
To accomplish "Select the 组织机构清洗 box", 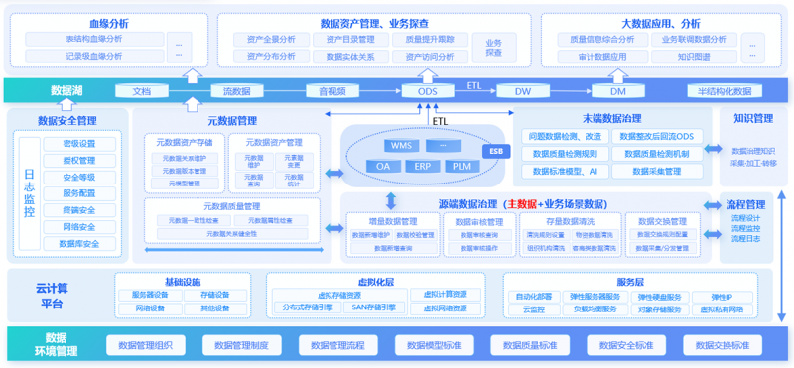I will click(545, 248).
